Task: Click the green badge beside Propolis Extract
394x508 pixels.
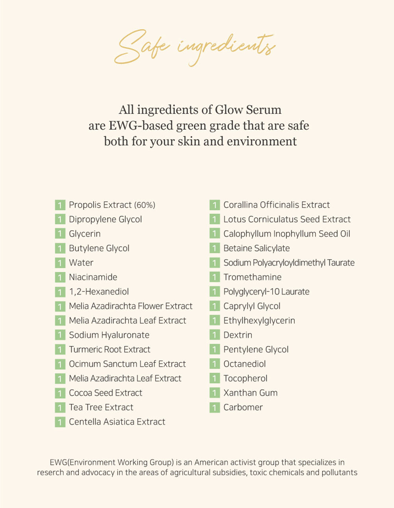Action: (60, 205)
